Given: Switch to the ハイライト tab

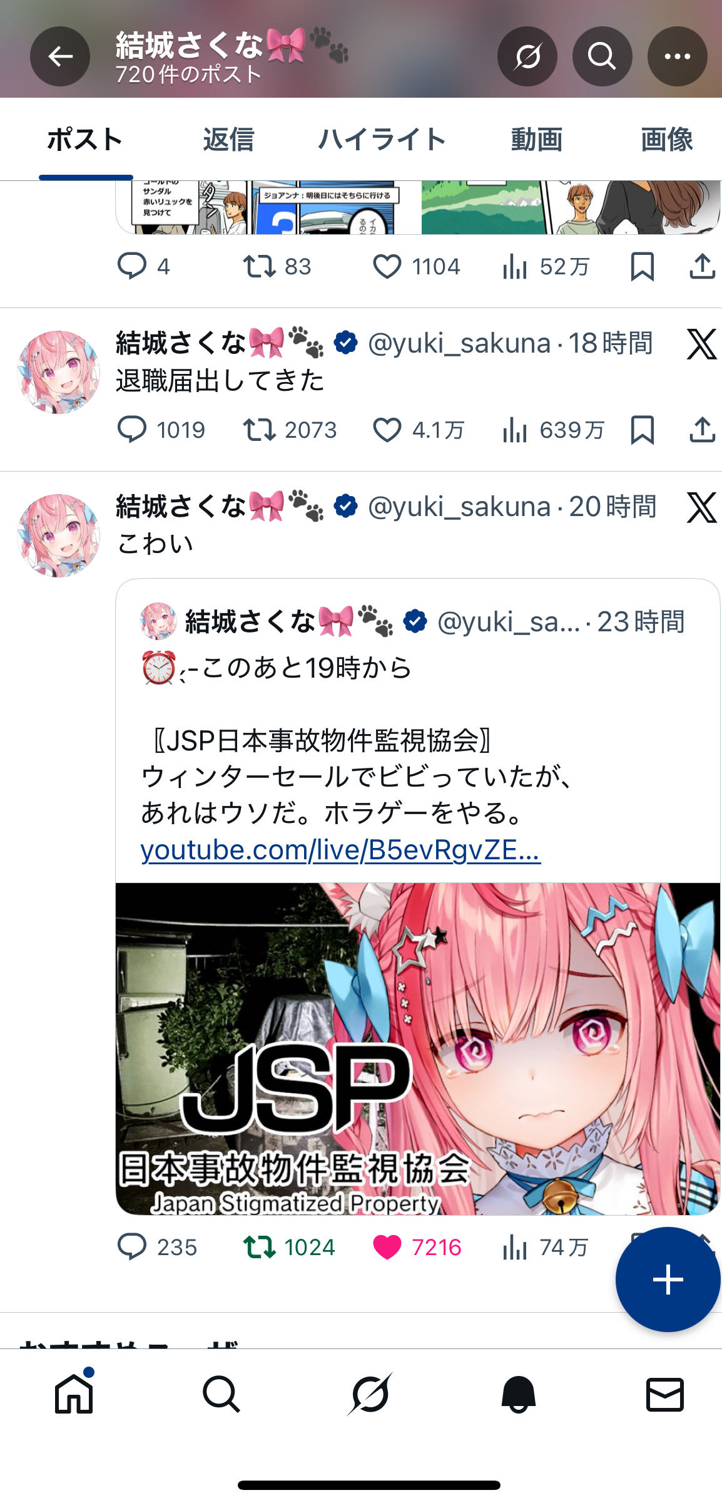Looking at the screenshot, I should pyautogui.click(x=382, y=139).
